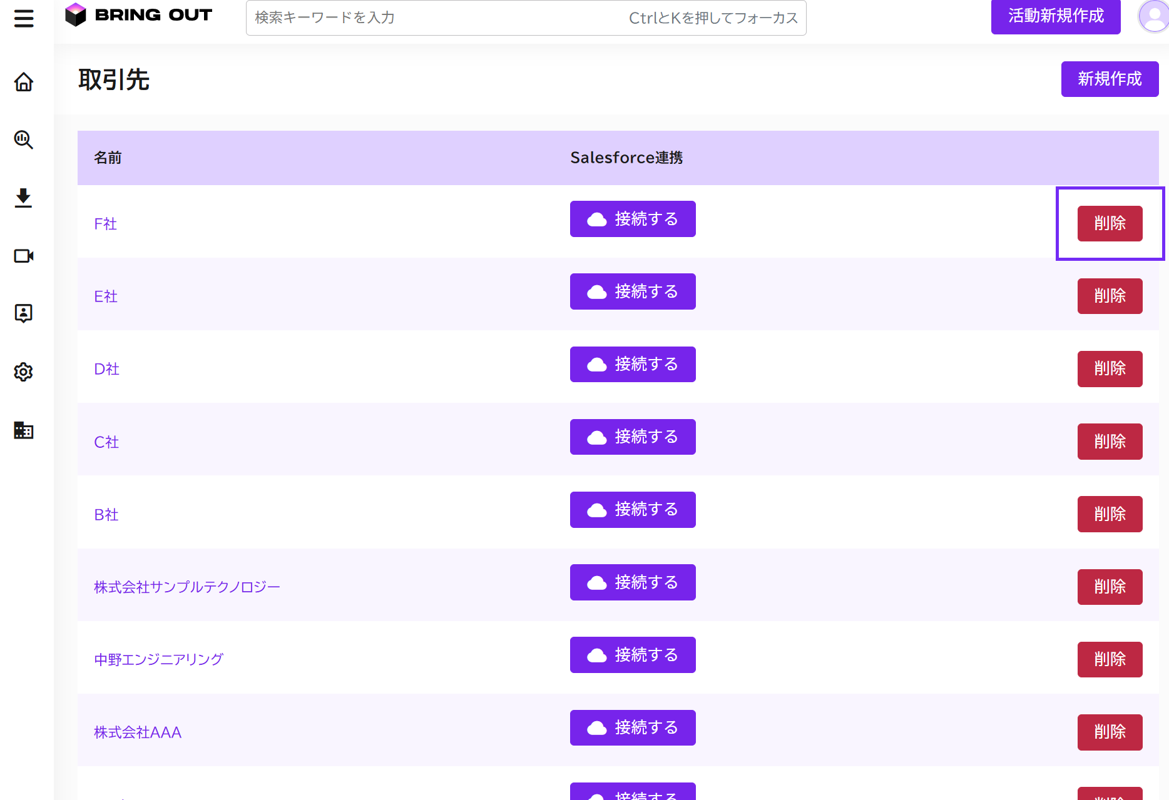Click the BRING OUT logo

tap(139, 15)
